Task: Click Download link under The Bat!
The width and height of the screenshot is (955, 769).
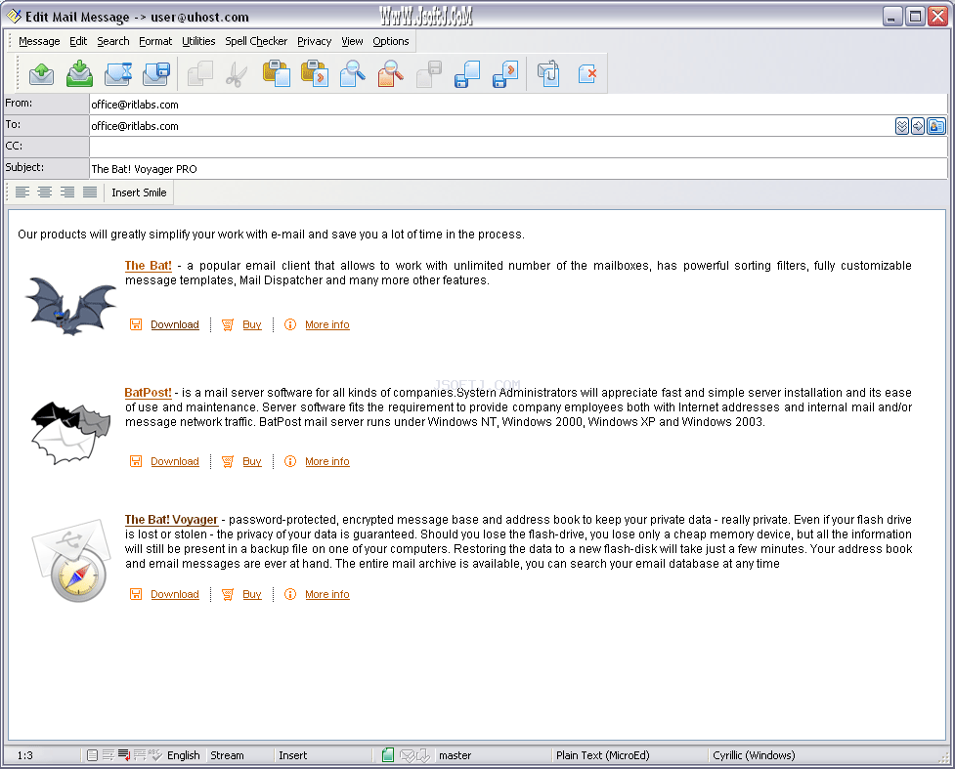Action: coord(175,324)
